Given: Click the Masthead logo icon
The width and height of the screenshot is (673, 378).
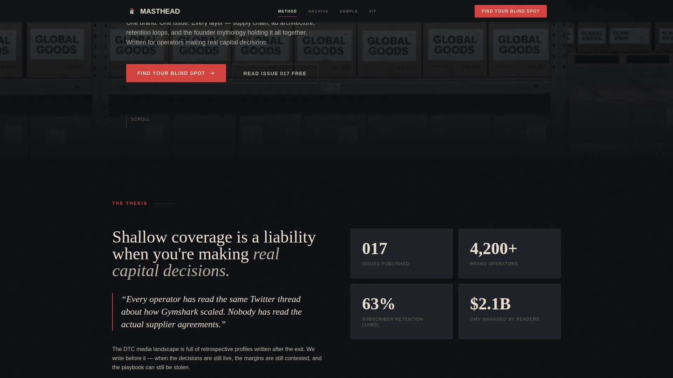Looking at the screenshot, I should click(132, 11).
